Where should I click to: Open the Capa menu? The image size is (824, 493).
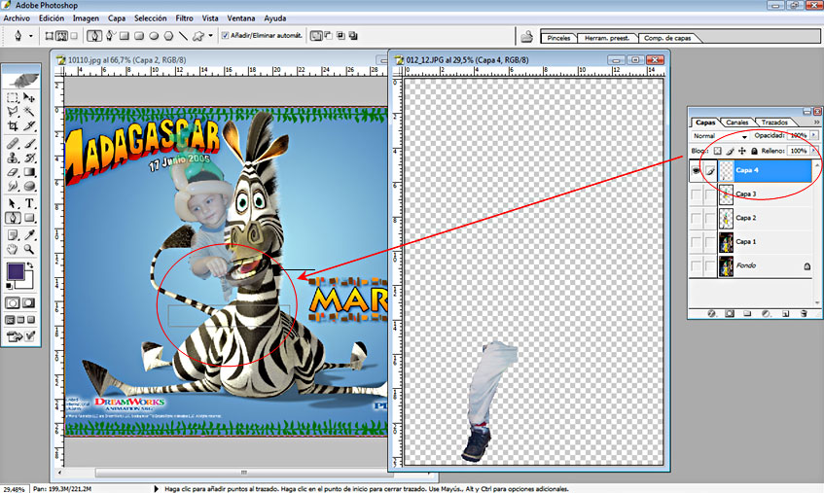tap(117, 18)
